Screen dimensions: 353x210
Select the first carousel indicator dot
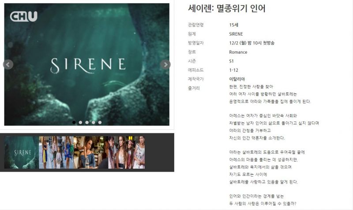[74, 122]
